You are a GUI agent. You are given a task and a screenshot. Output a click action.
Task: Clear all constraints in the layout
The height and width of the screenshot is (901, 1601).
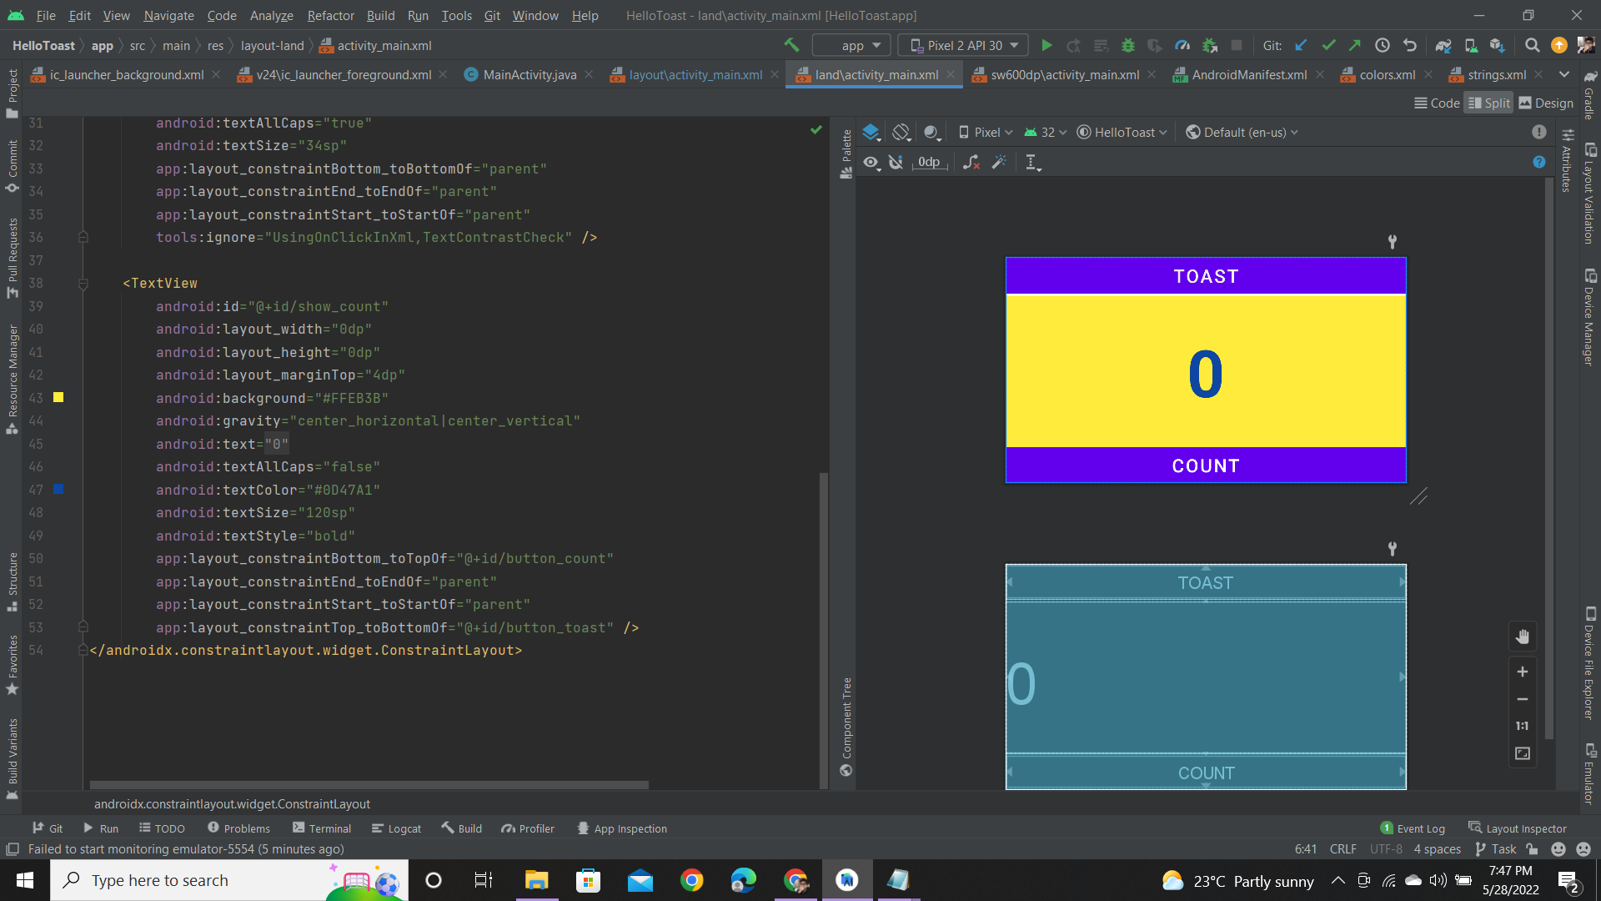coord(971,162)
